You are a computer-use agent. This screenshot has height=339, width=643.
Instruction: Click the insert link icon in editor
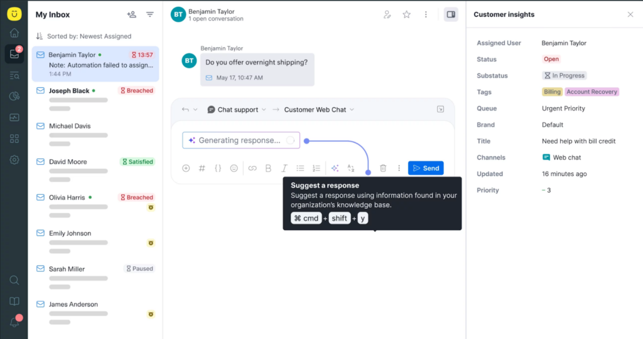[x=252, y=168]
